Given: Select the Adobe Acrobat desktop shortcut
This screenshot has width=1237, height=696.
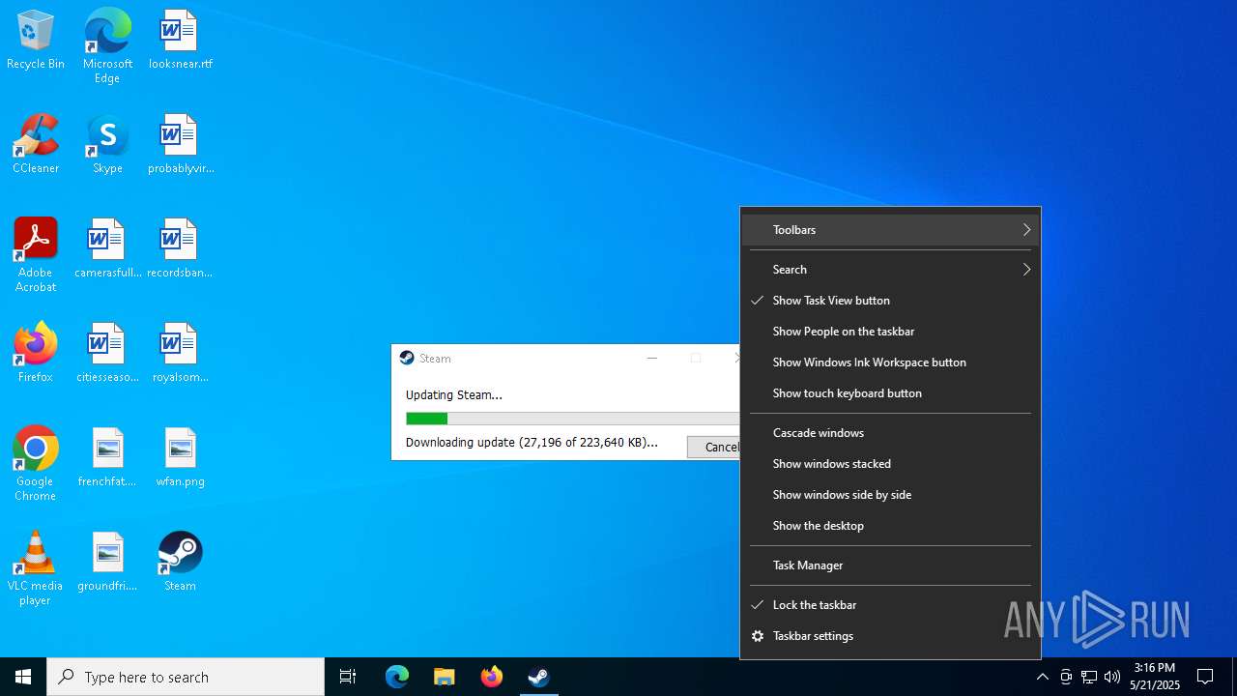Looking at the screenshot, I should click(x=36, y=255).
